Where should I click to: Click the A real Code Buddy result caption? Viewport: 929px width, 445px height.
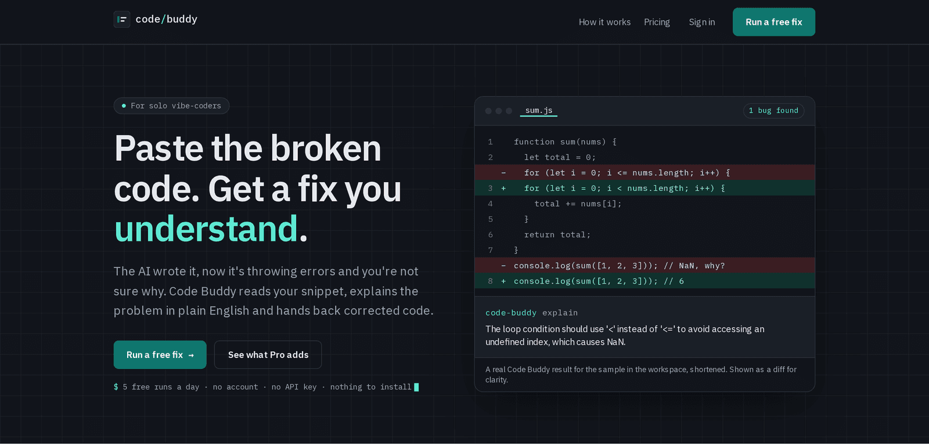641,374
